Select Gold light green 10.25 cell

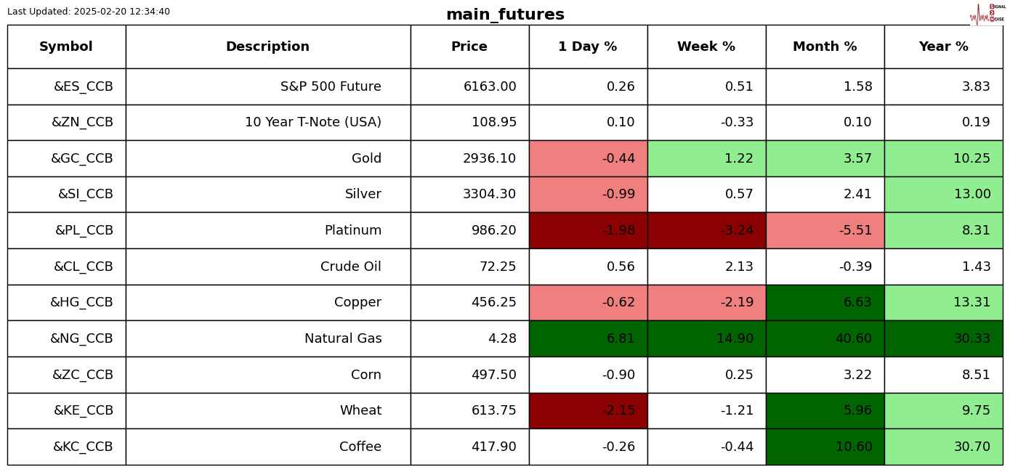point(943,159)
